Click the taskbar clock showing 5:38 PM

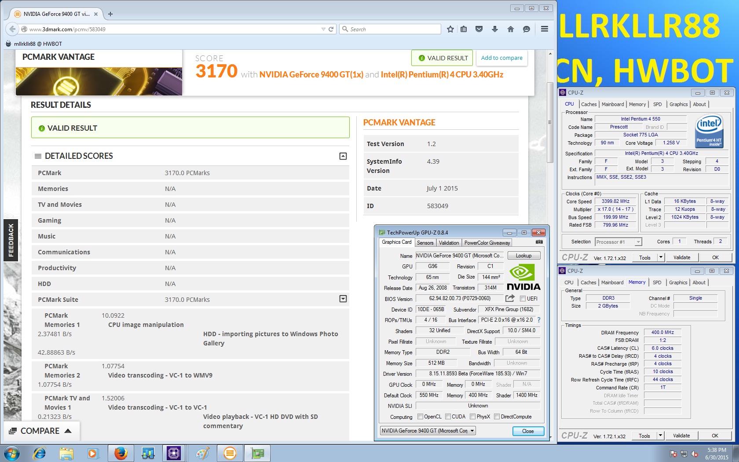(717, 454)
